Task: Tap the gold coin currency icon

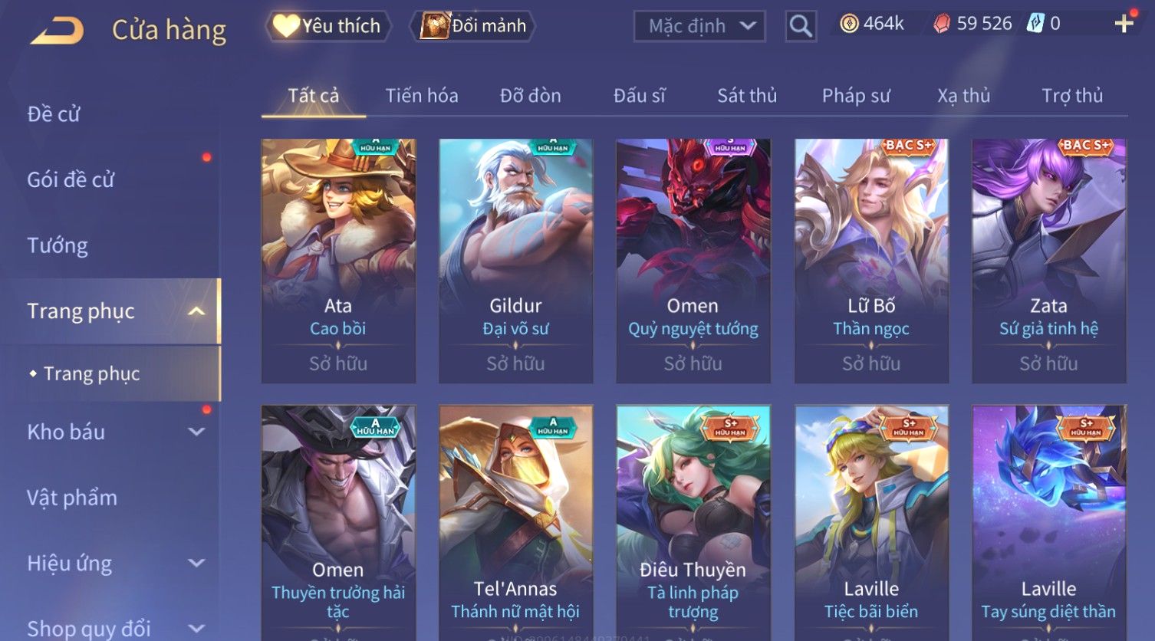Action: [x=848, y=25]
